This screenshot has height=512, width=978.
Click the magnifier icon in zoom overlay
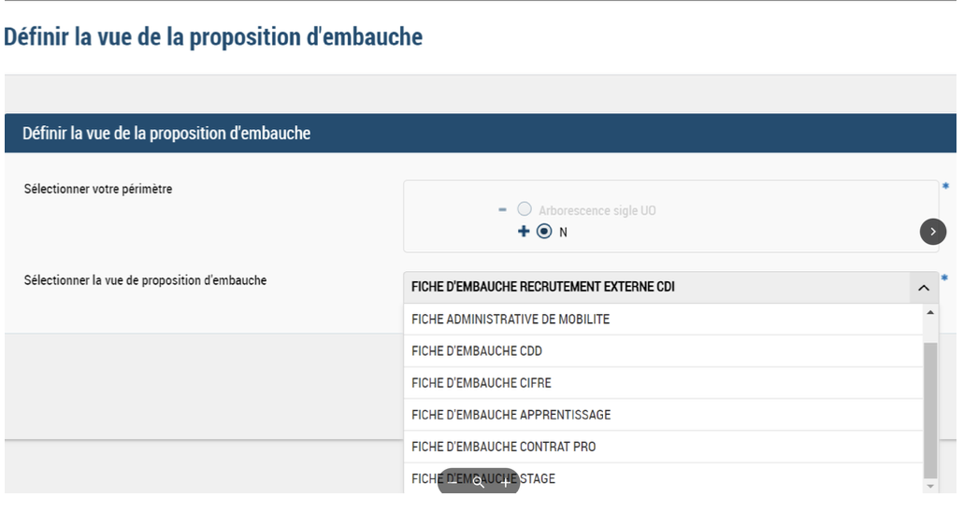[479, 482]
